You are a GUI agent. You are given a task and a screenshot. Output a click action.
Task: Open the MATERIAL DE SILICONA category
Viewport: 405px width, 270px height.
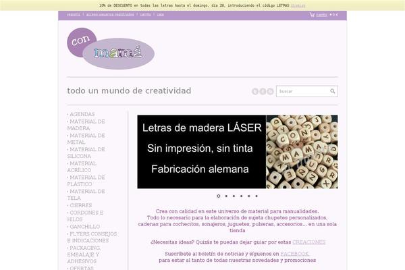(x=86, y=153)
